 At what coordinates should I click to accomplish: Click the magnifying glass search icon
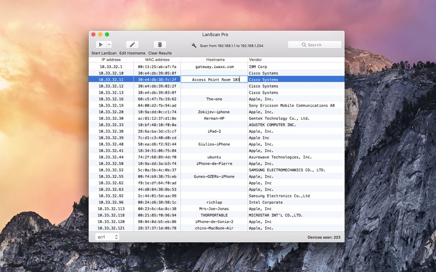tap(304, 45)
